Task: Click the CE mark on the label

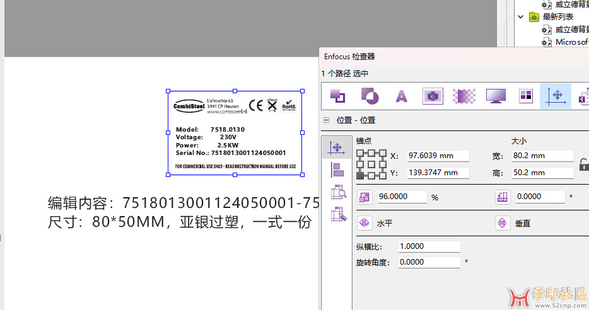Action: point(256,106)
